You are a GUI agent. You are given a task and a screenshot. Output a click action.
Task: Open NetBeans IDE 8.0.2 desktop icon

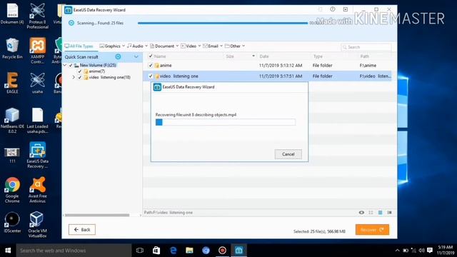[x=12, y=120]
